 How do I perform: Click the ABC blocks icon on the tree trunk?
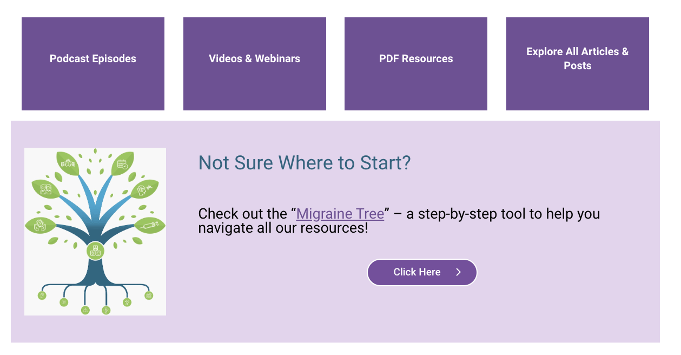[x=95, y=251]
